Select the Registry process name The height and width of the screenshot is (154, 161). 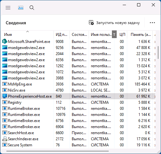[15, 102]
